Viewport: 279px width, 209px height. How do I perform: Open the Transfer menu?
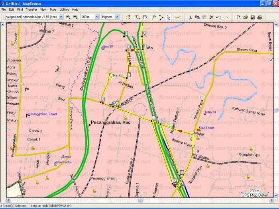[x=31, y=9]
